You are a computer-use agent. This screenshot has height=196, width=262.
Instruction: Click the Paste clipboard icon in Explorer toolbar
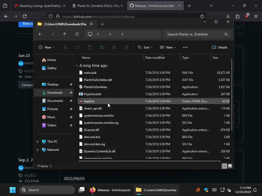tap(90, 47)
